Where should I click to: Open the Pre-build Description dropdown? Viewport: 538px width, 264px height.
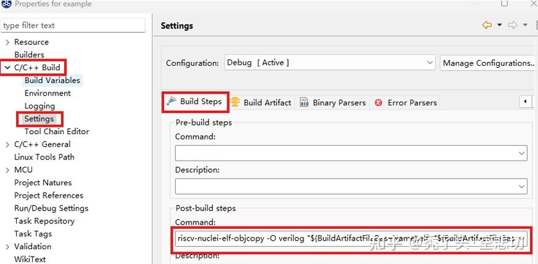coord(521,186)
